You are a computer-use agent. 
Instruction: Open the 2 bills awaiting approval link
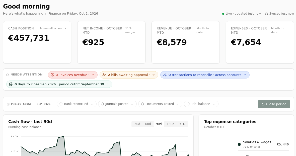click(x=129, y=75)
